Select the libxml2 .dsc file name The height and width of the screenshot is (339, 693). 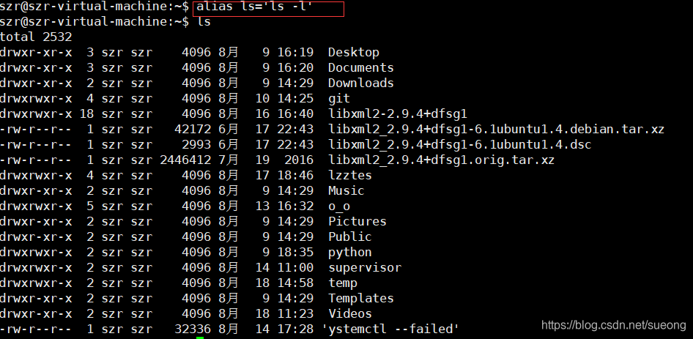point(459,145)
